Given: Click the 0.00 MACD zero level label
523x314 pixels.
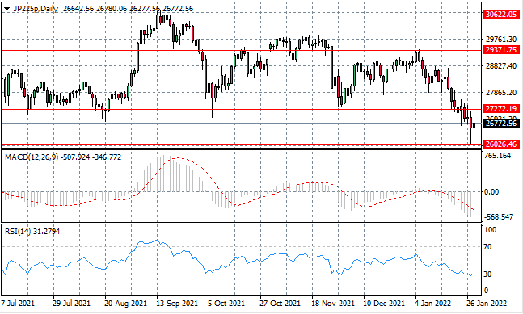Looking at the screenshot, I should [491, 192].
